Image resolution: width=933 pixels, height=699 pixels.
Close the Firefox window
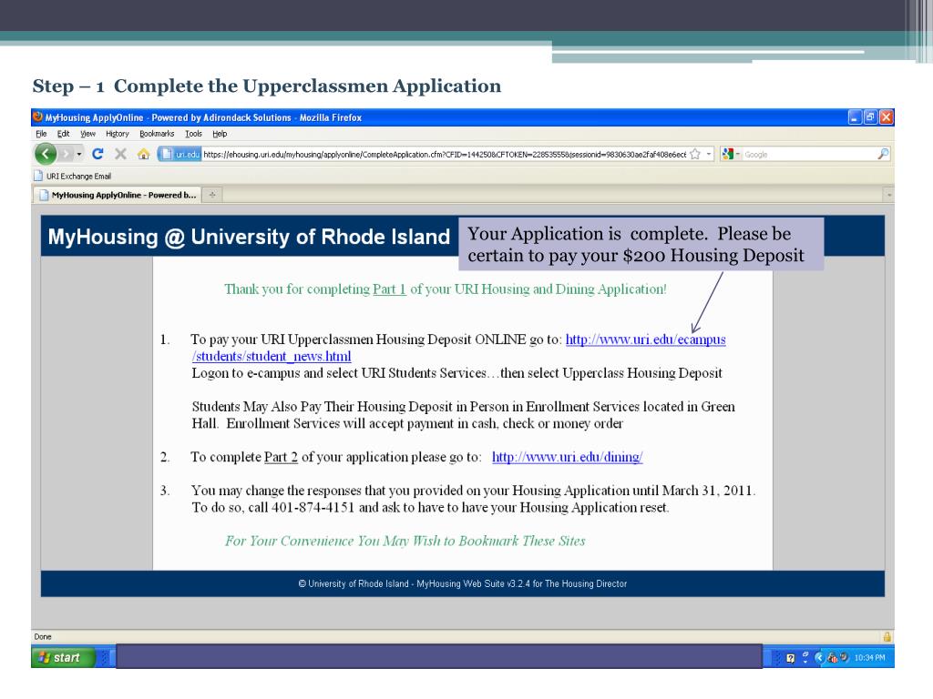point(886,117)
